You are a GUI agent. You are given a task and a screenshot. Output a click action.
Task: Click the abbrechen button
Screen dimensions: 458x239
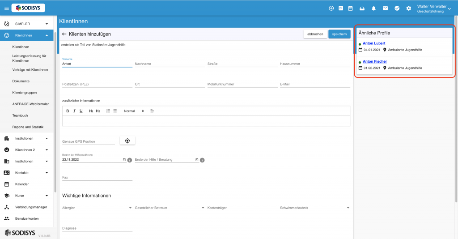point(315,34)
